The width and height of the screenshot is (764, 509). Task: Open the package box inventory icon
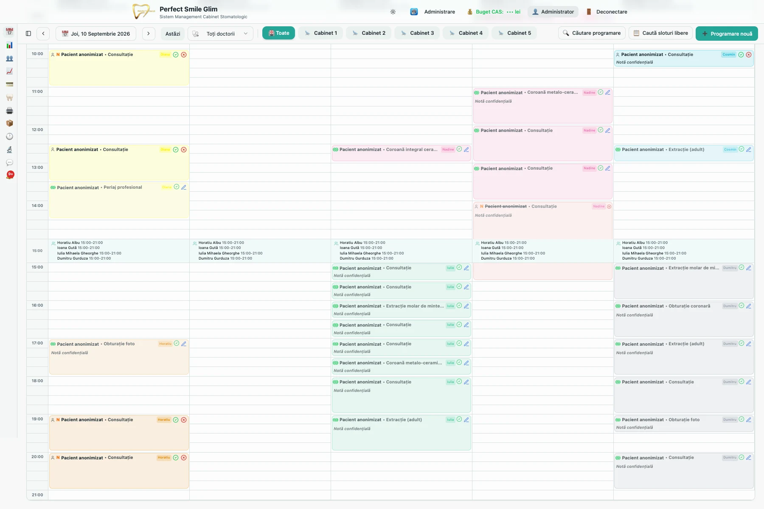coord(9,123)
